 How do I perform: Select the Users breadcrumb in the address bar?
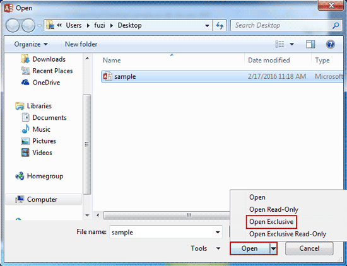(74, 25)
